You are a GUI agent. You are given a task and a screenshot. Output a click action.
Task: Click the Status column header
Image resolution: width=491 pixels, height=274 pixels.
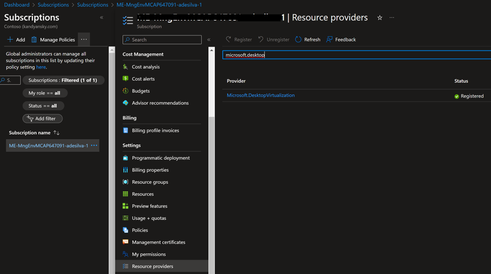click(x=461, y=81)
